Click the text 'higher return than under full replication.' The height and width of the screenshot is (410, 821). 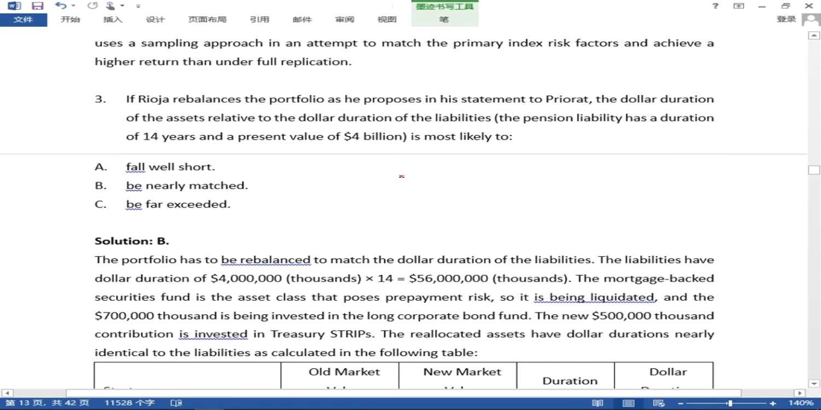point(223,62)
